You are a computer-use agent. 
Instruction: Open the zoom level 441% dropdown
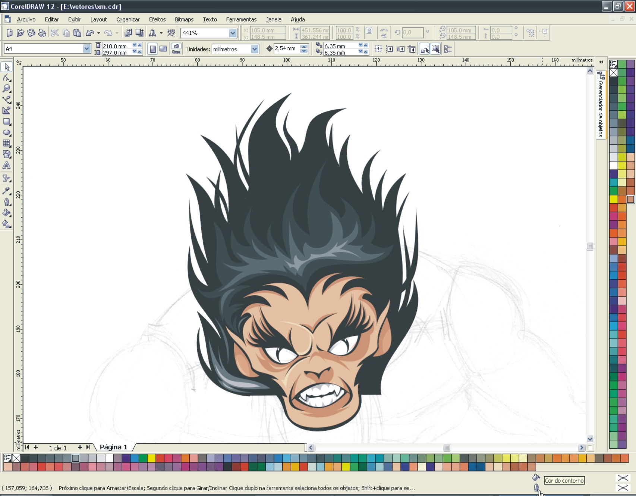point(233,33)
